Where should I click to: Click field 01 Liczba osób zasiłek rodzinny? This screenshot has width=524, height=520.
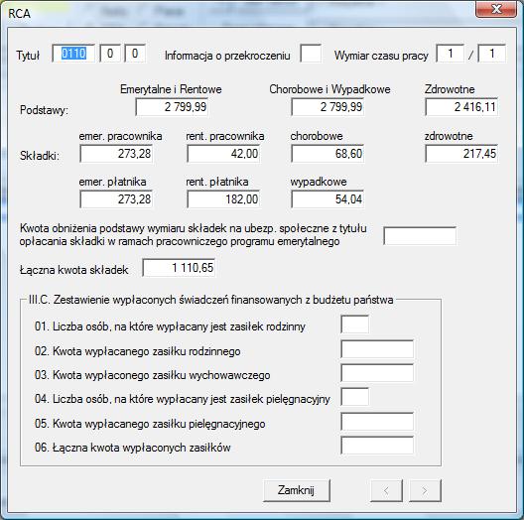[x=355, y=325]
